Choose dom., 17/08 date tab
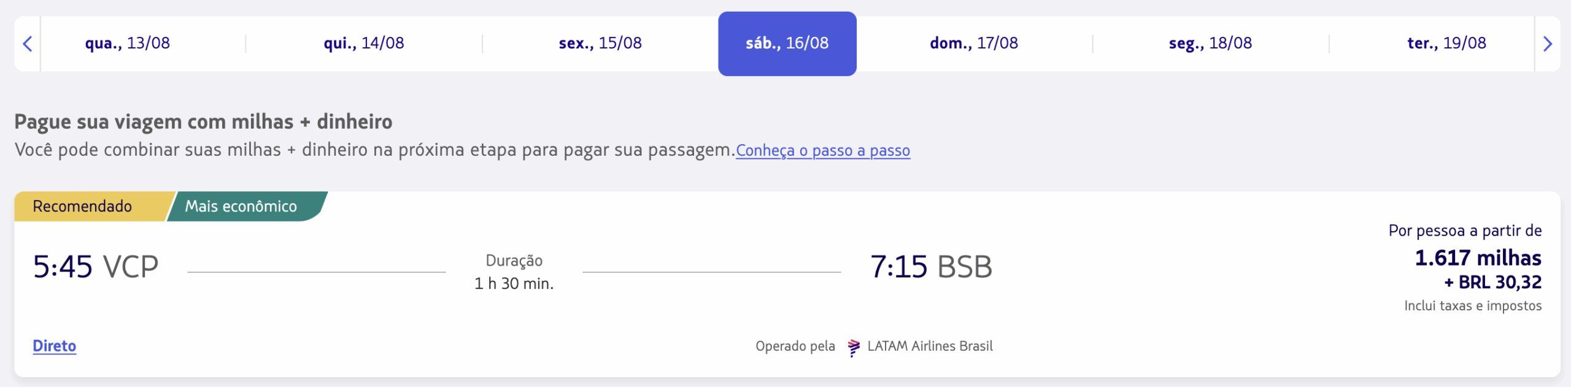Viewport: 1571px width, 387px height. (974, 44)
